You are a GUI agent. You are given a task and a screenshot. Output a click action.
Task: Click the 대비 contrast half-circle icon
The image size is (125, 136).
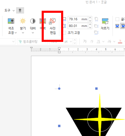click(x=33, y=21)
